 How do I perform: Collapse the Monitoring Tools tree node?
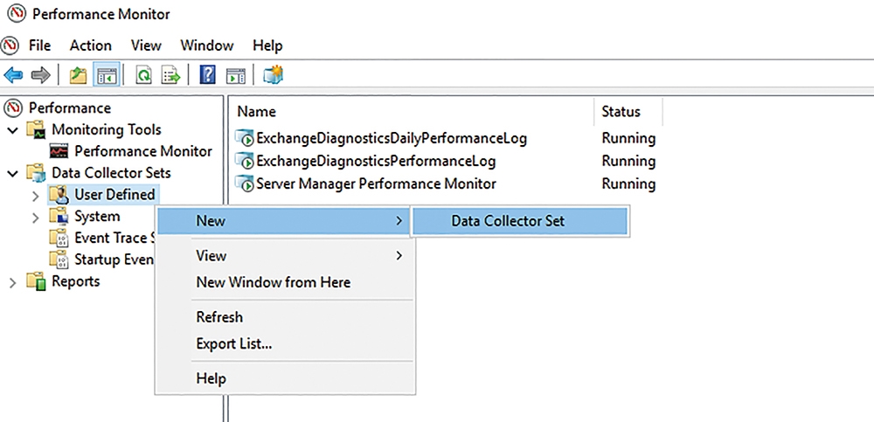click(13, 130)
